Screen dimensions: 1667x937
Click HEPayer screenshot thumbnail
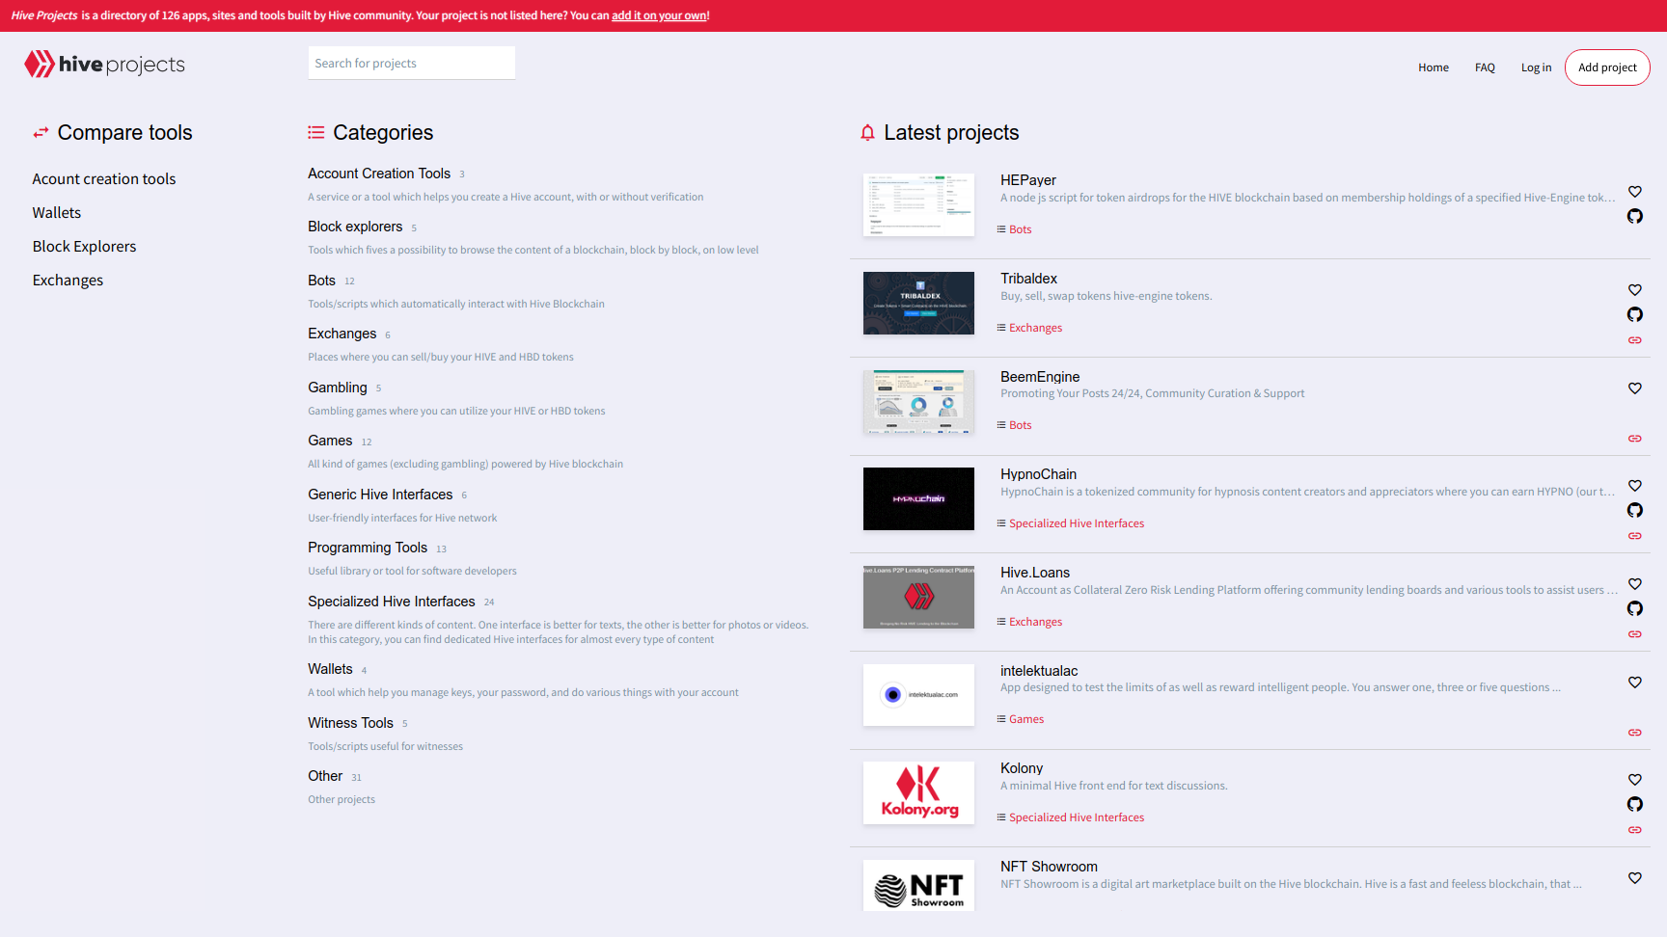918,204
